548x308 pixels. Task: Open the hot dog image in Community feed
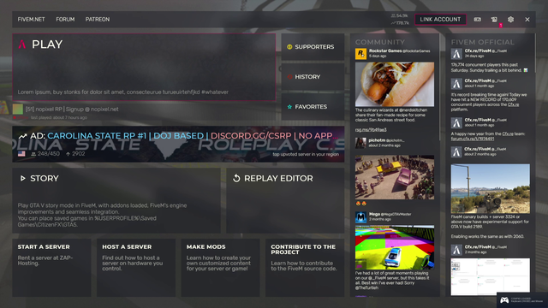coord(395,85)
